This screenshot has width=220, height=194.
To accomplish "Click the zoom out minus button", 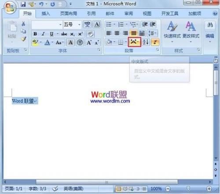I will pos(168,189).
